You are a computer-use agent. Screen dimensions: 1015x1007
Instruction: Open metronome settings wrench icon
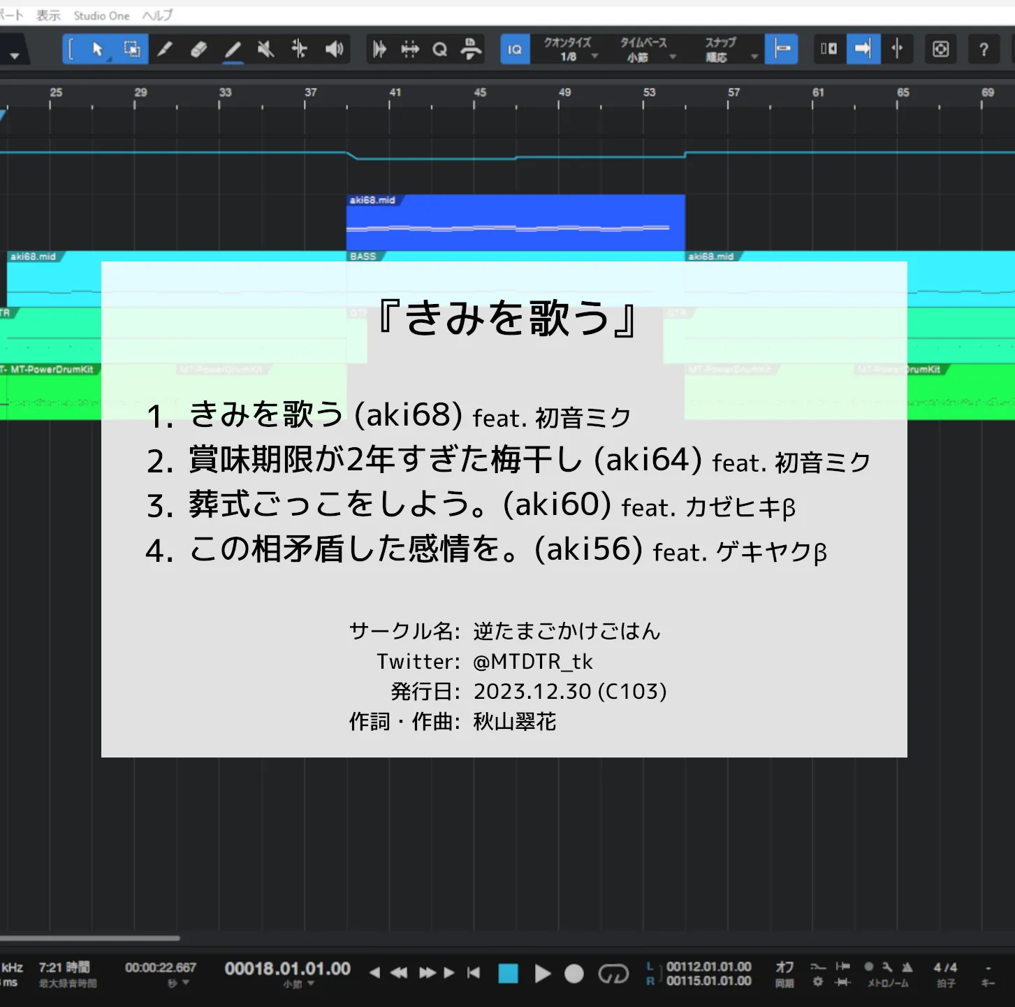887,967
